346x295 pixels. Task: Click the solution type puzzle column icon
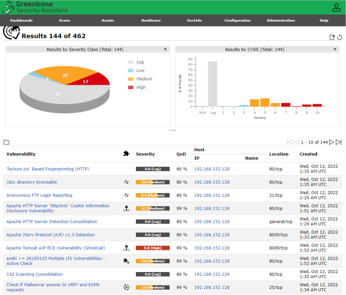(x=126, y=154)
